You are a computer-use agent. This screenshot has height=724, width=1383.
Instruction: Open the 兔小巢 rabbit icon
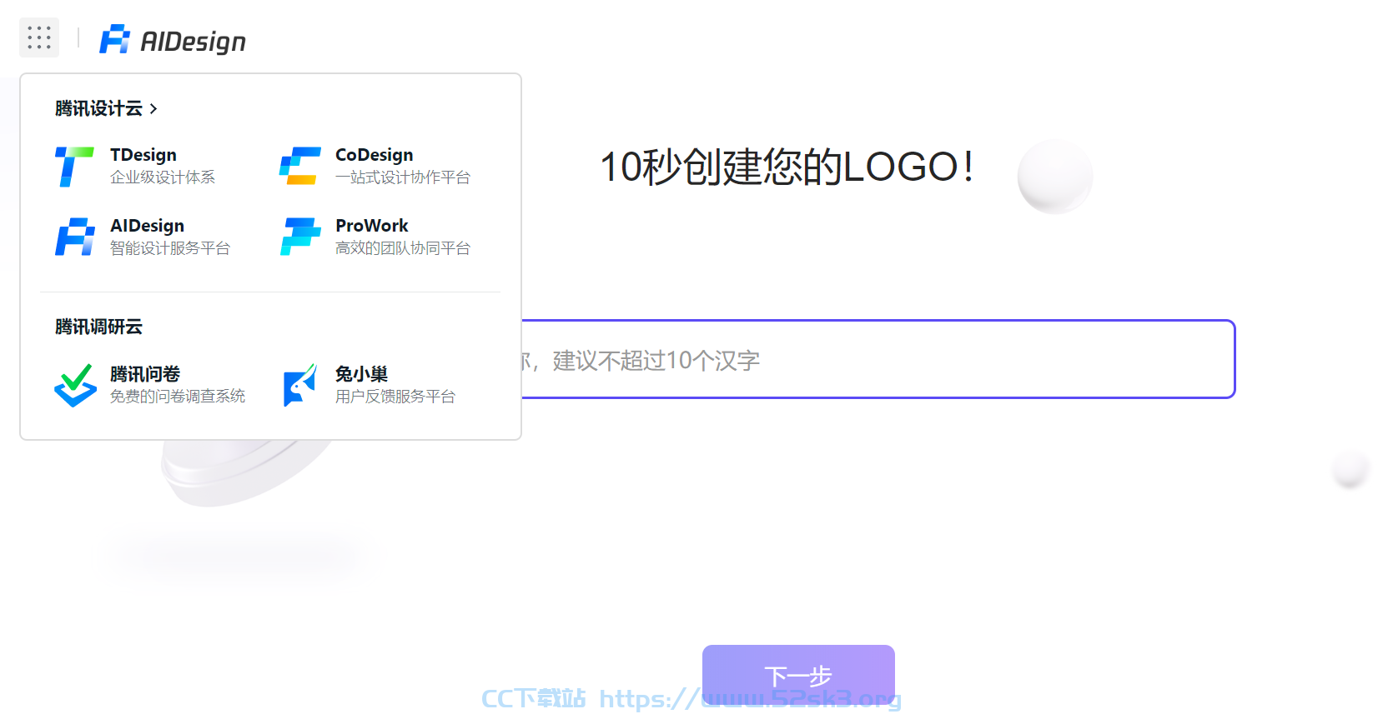click(300, 385)
